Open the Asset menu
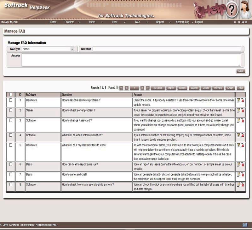The image size is (252, 230). 92,22
